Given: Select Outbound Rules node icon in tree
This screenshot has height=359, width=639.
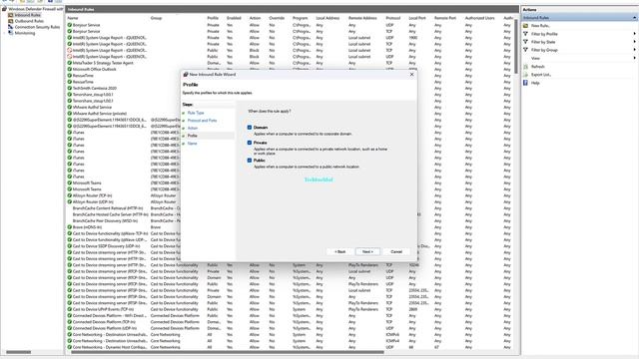Looking at the screenshot, I should coord(11,21).
